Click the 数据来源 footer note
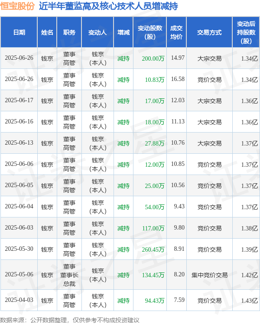The image size is (260, 324). pyautogui.click(x=70, y=320)
